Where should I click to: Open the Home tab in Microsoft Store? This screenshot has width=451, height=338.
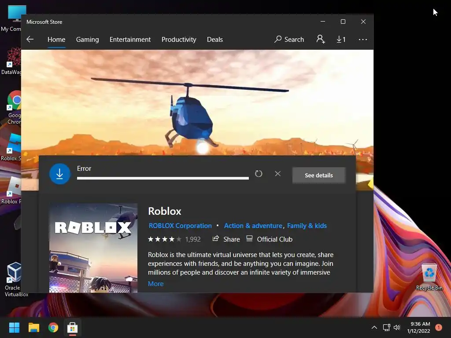click(x=56, y=39)
